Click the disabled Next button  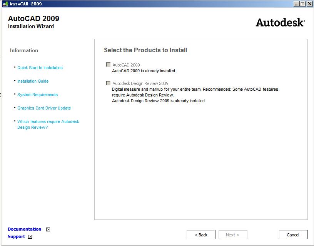233,235
